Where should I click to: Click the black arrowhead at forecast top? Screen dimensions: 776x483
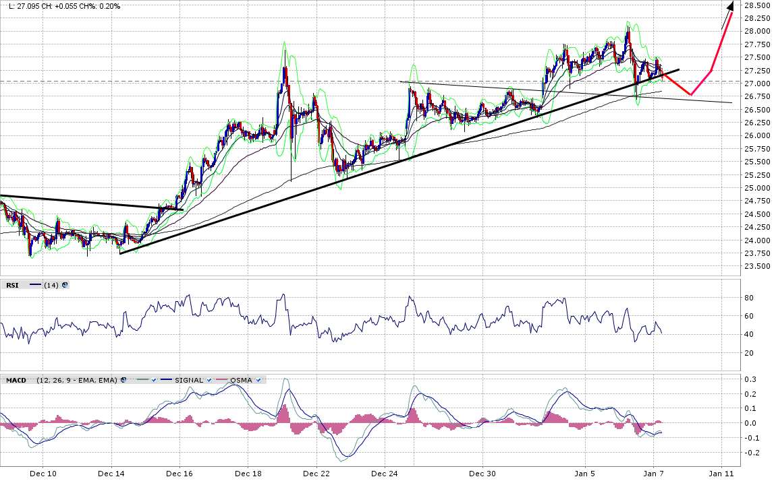pyautogui.click(x=730, y=6)
